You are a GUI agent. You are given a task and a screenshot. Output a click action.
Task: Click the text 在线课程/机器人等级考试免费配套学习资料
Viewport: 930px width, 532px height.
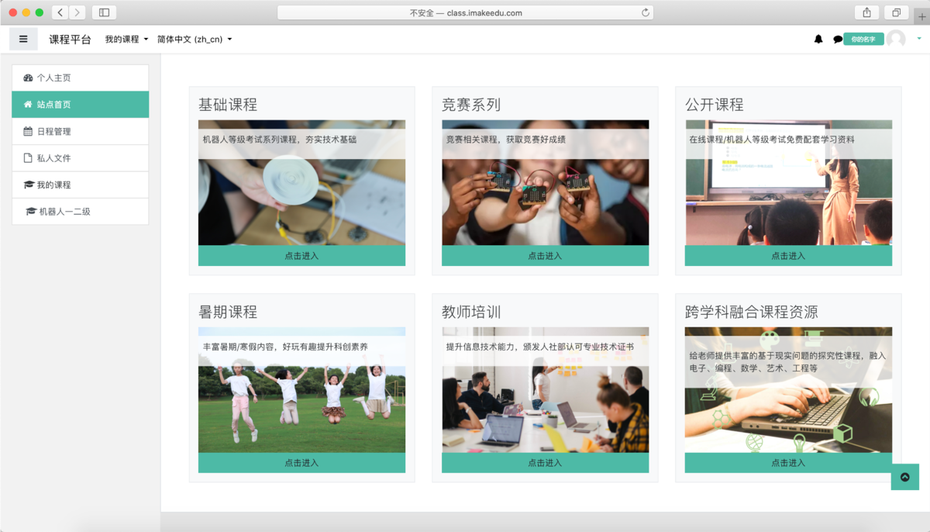click(772, 140)
